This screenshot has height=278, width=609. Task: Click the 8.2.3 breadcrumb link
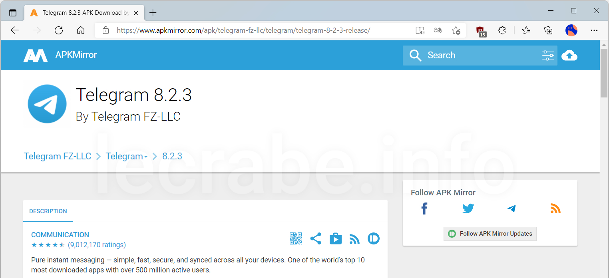pos(172,156)
